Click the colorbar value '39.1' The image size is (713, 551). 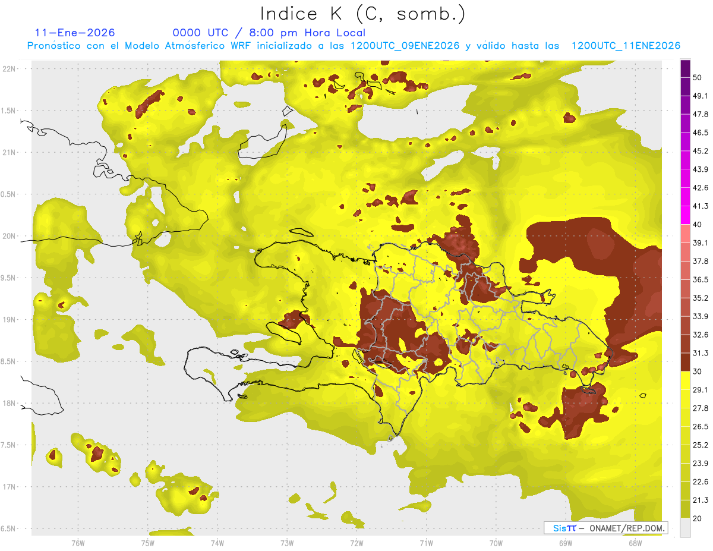click(701, 243)
